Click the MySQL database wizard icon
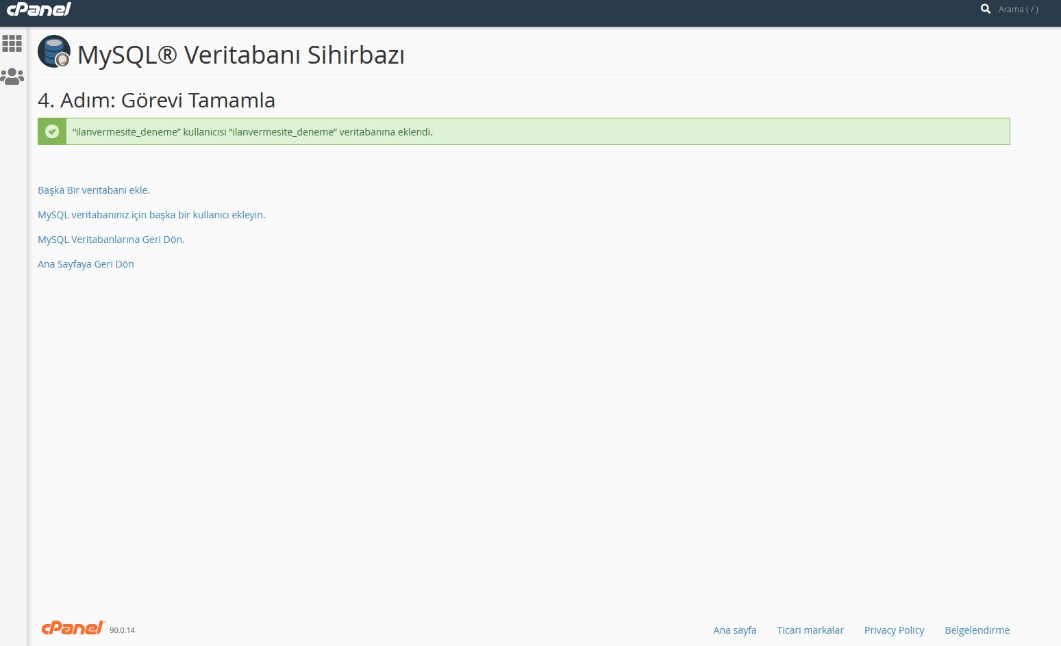 54,52
